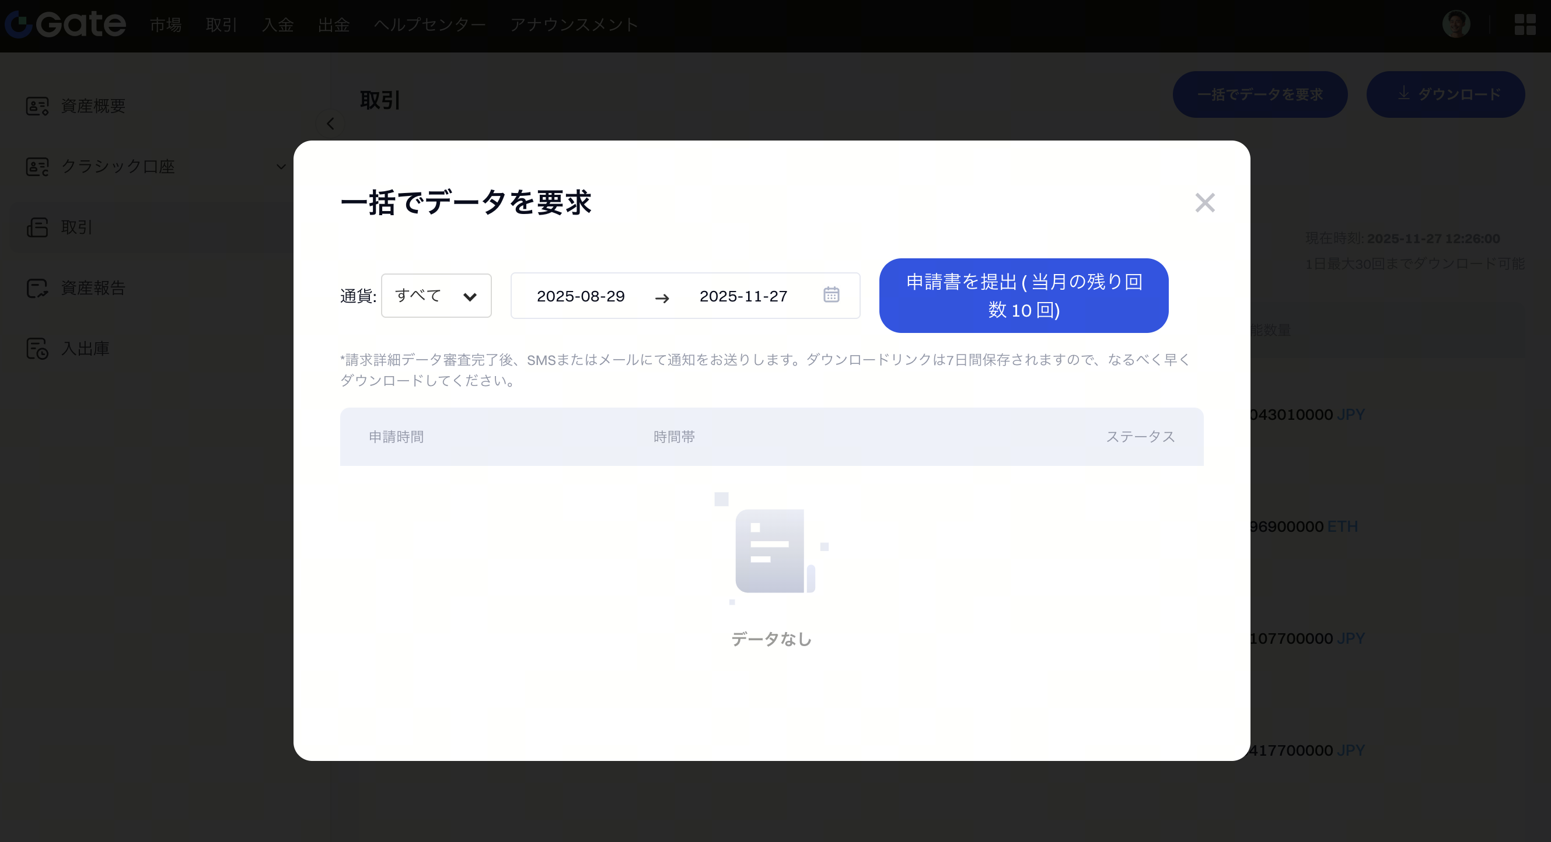Open 資産概要 sidebar label

click(93, 106)
